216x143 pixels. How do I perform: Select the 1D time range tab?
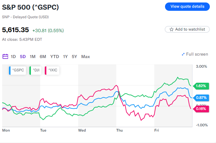(x=13, y=57)
